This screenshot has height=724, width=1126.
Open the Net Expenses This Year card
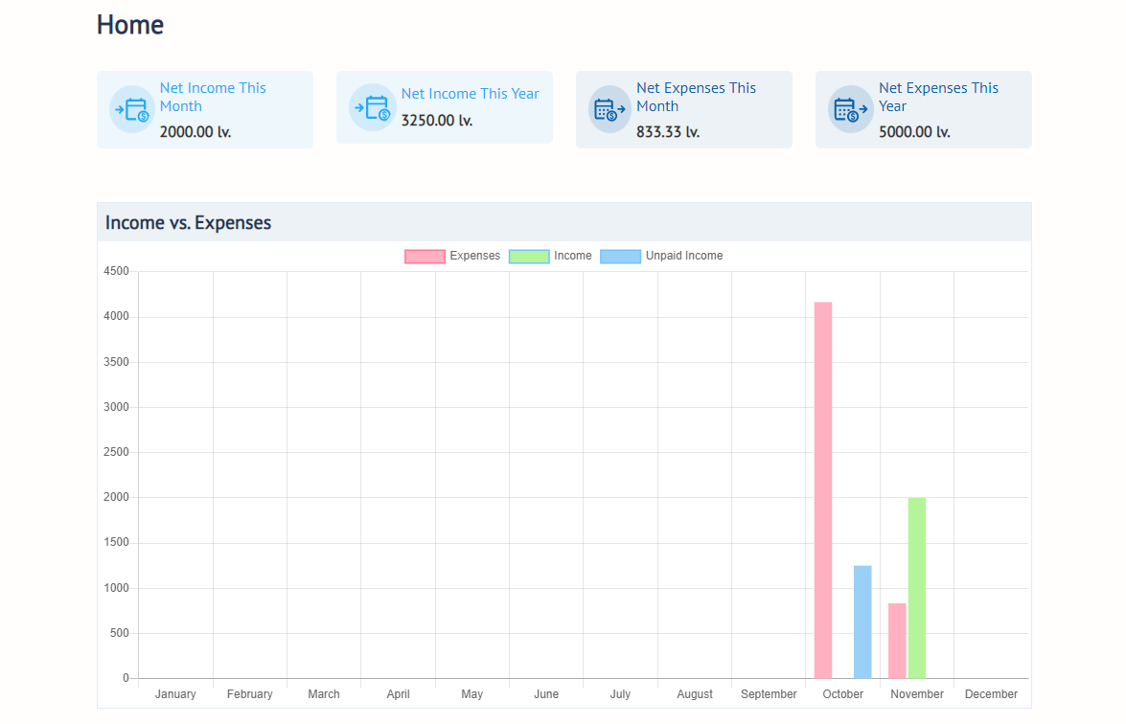click(923, 109)
